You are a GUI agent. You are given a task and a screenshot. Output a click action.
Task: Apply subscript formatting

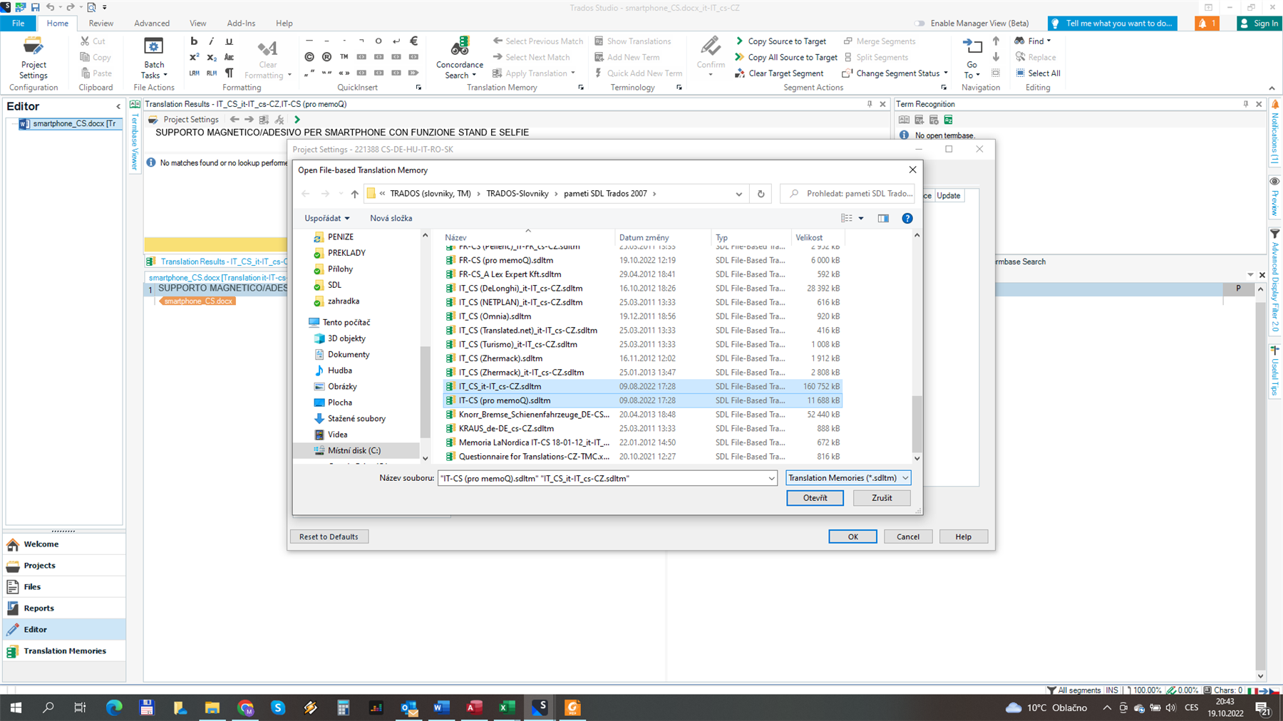(x=211, y=57)
